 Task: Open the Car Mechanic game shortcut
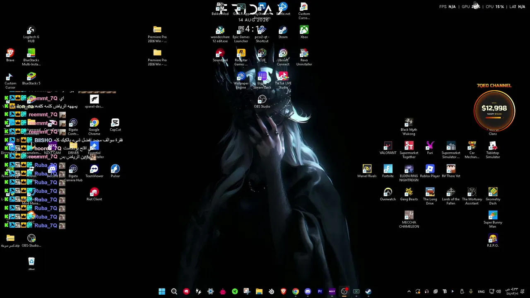tap(472, 150)
